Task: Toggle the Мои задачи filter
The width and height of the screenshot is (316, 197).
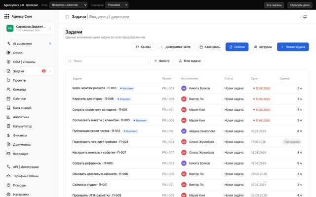Action: (x=190, y=61)
